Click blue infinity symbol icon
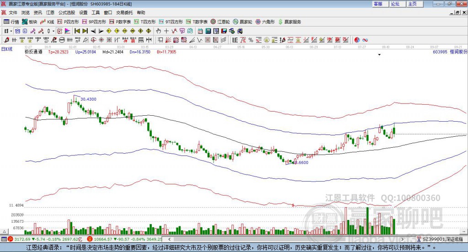Screen dimensions: 468x252 [x=365, y=40]
